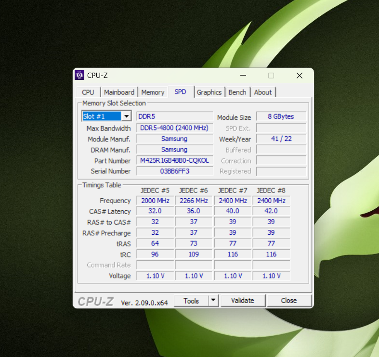379x357 pixels.
Task: Click the Serial Number label
Action: pyautogui.click(x=111, y=171)
